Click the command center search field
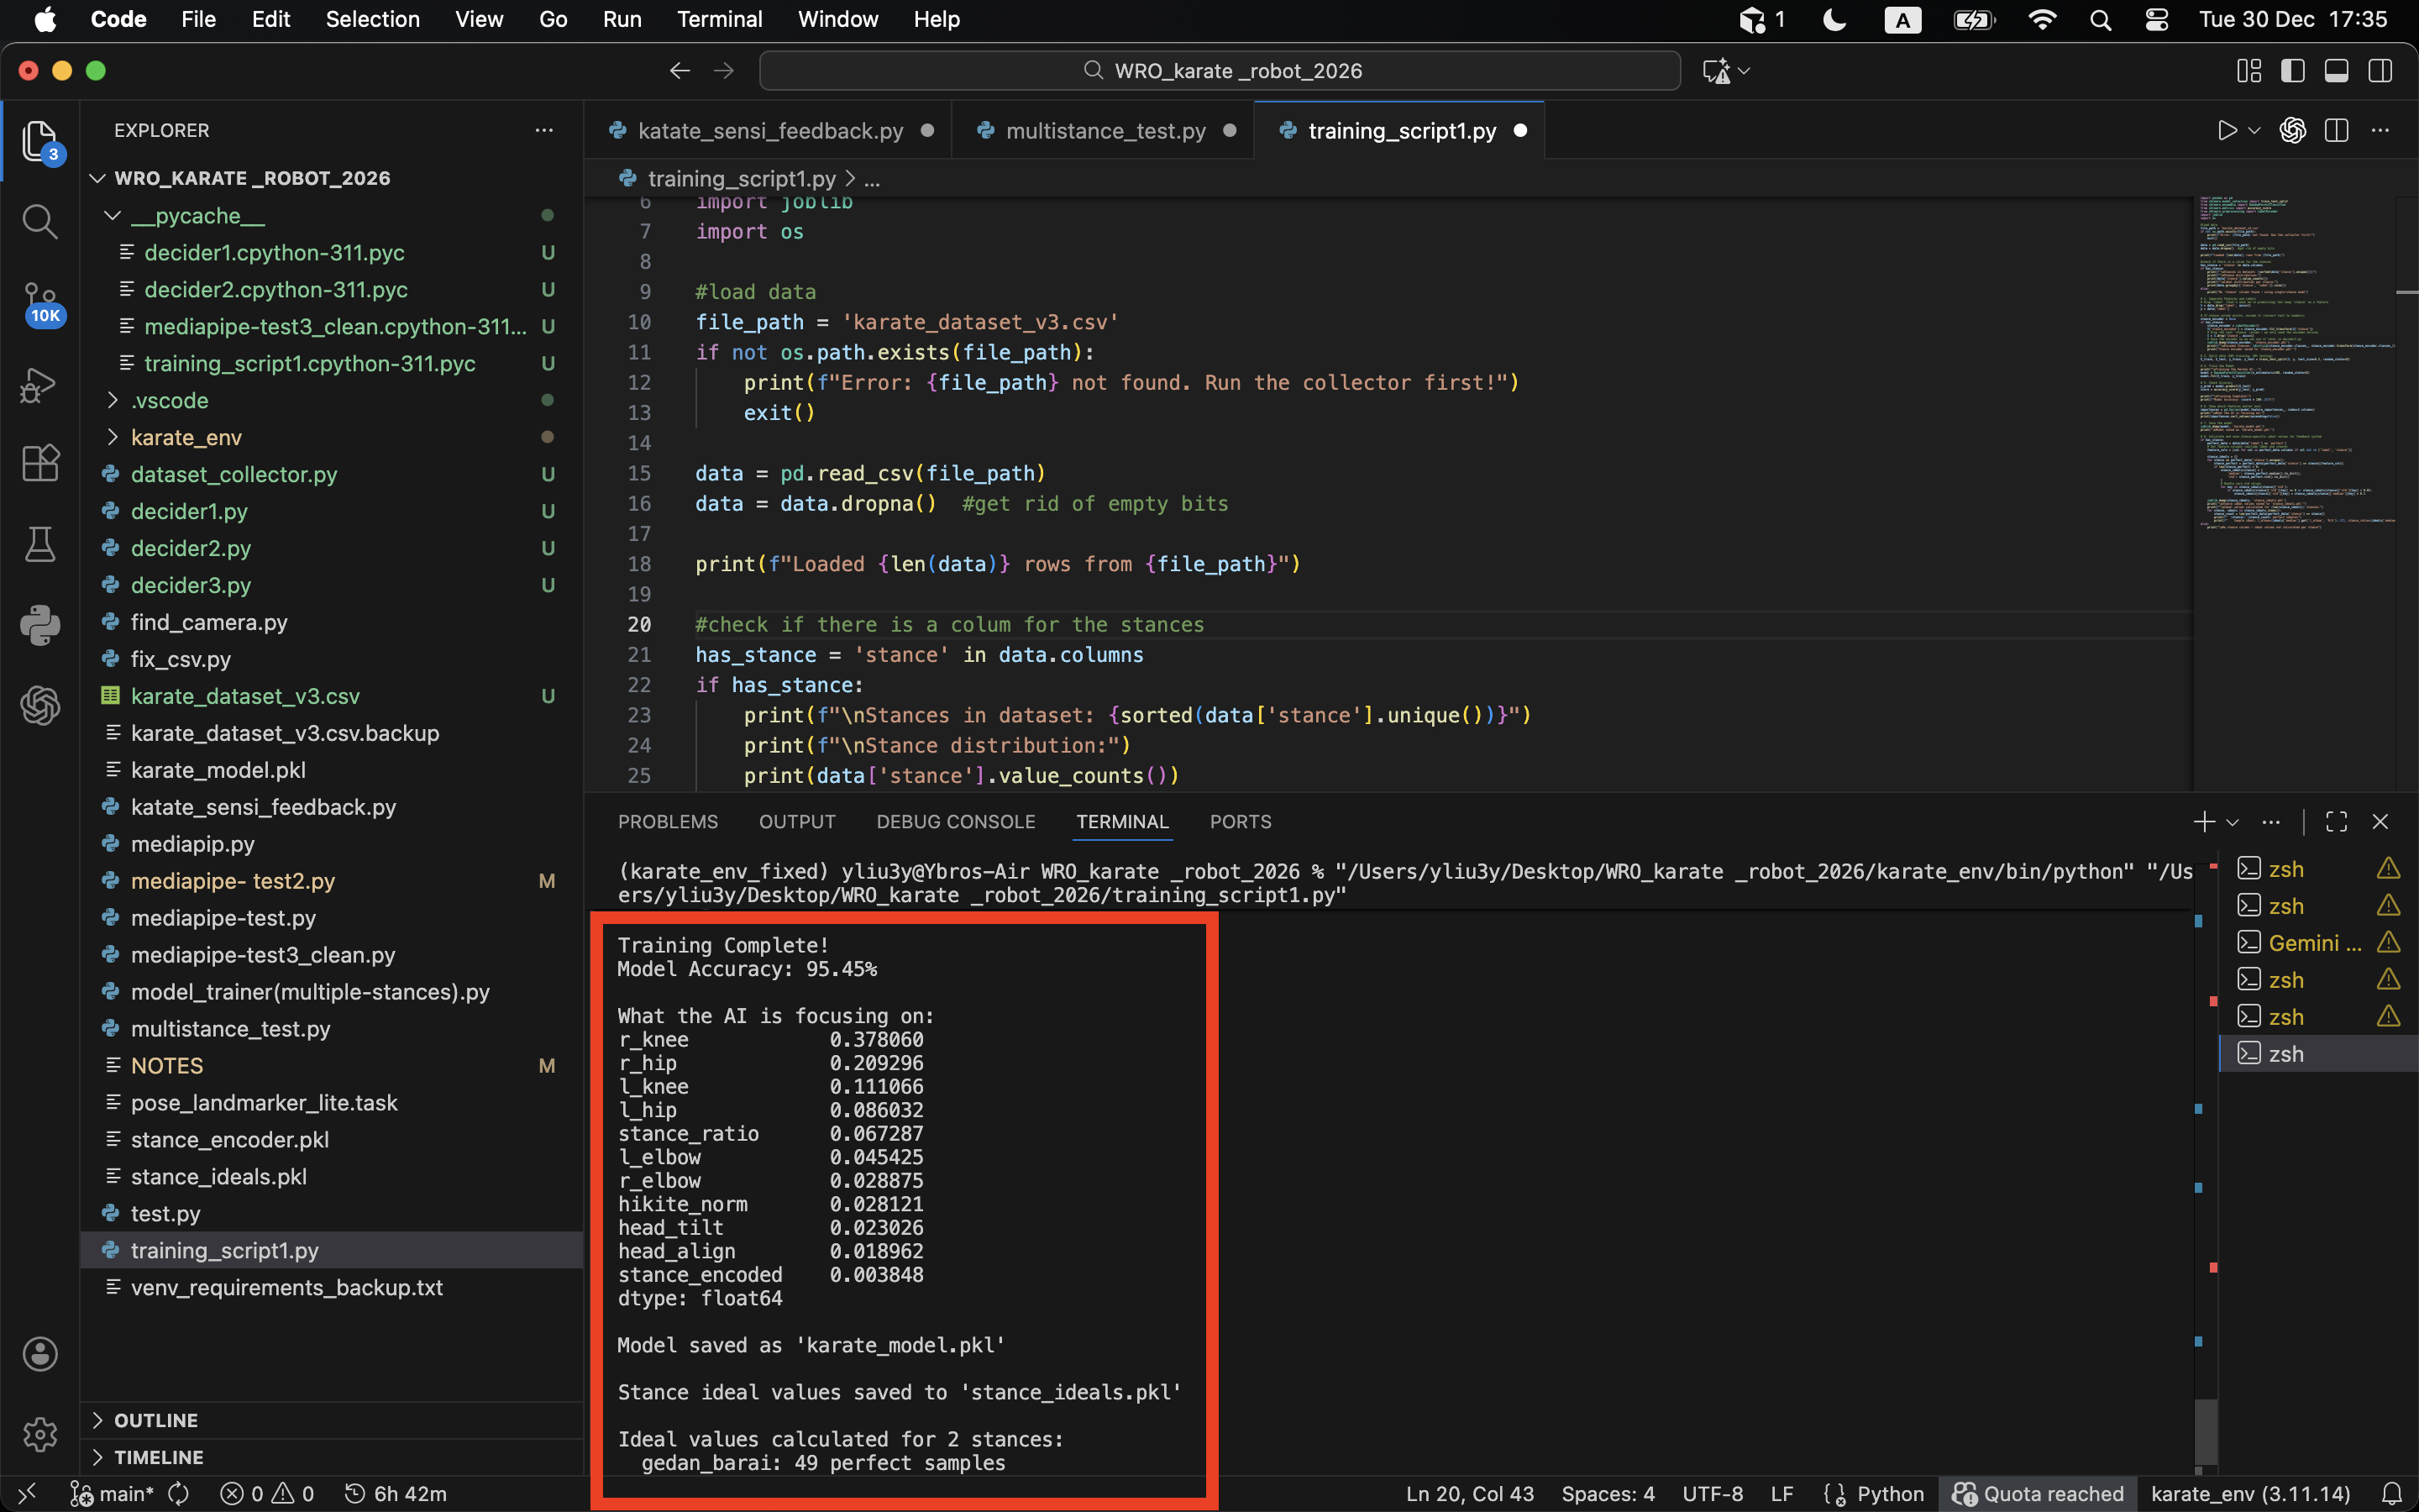This screenshot has height=1512, width=2419. tap(1220, 71)
